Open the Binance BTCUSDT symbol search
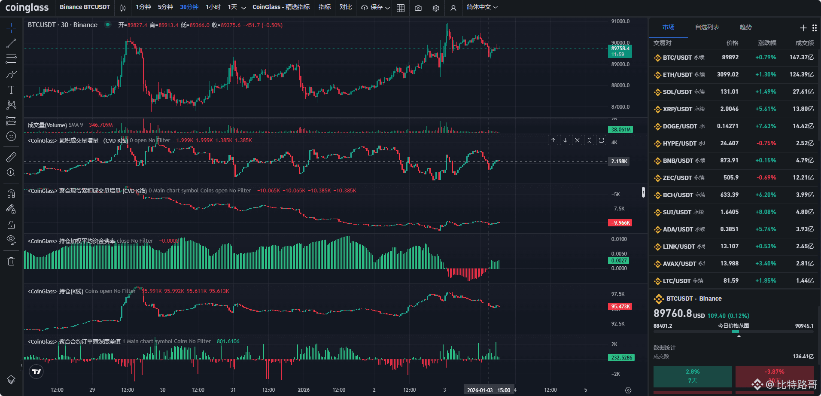The height and width of the screenshot is (396, 821). [x=85, y=7]
